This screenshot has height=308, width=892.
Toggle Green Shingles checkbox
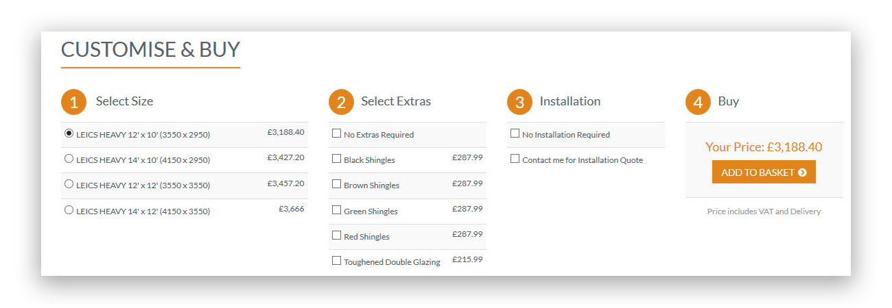[x=336, y=210]
